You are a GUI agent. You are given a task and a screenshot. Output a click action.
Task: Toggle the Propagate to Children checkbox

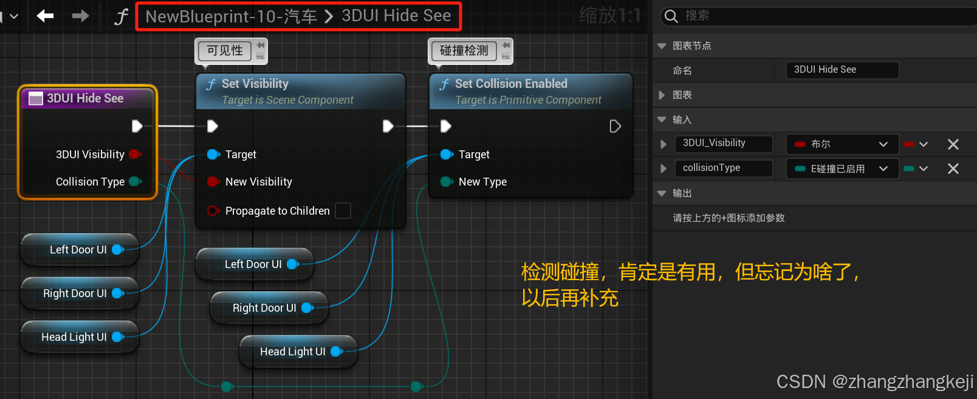click(x=343, y=210)
